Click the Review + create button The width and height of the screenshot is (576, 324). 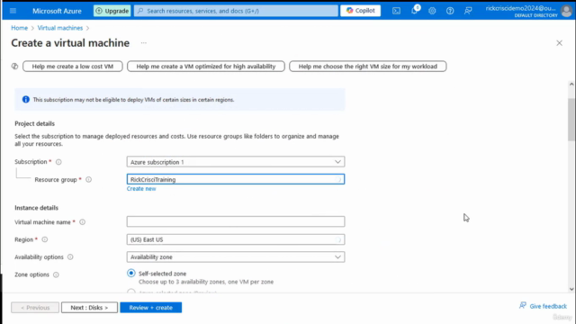150,308
